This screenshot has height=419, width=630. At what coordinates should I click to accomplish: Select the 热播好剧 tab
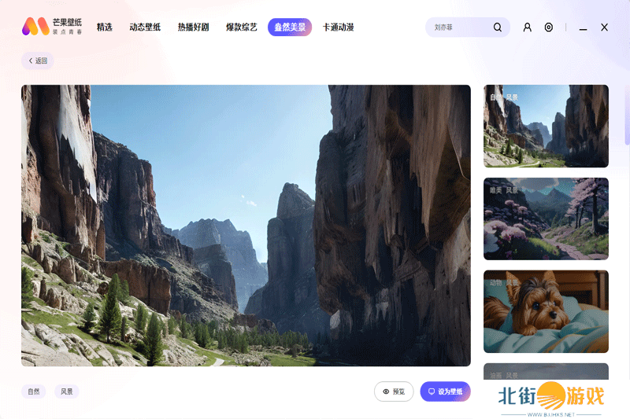coord(193,28)
